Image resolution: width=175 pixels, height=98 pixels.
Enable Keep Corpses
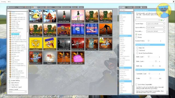click(10, 85)
